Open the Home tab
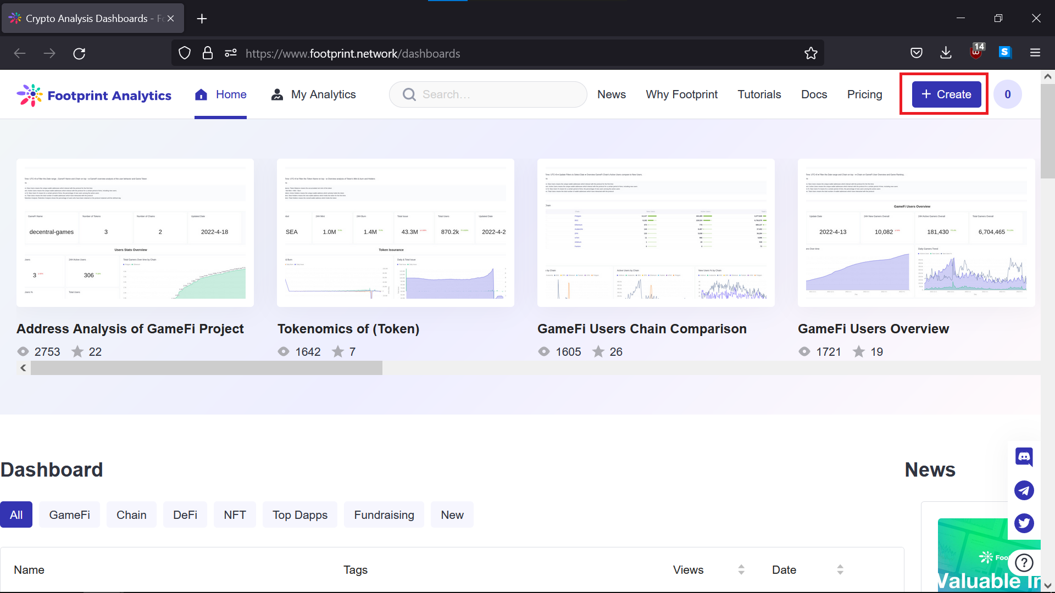This screenshot has height=593, width=1055. [x=220, y=94]
